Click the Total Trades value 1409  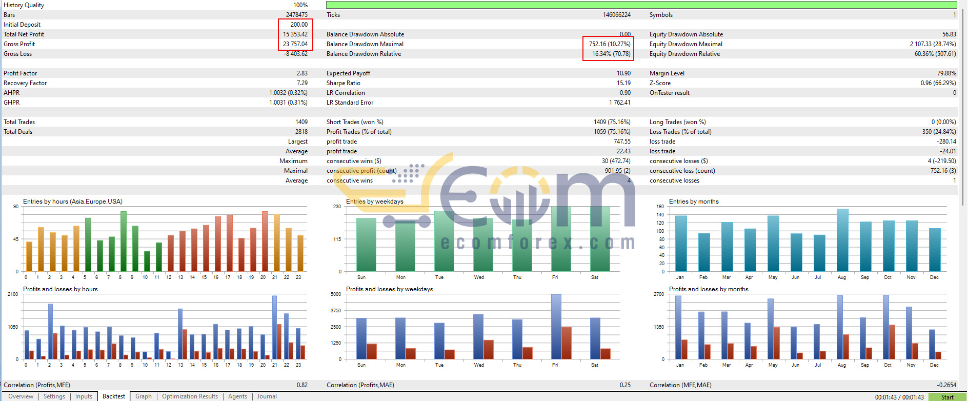click(x=301, y=122)
